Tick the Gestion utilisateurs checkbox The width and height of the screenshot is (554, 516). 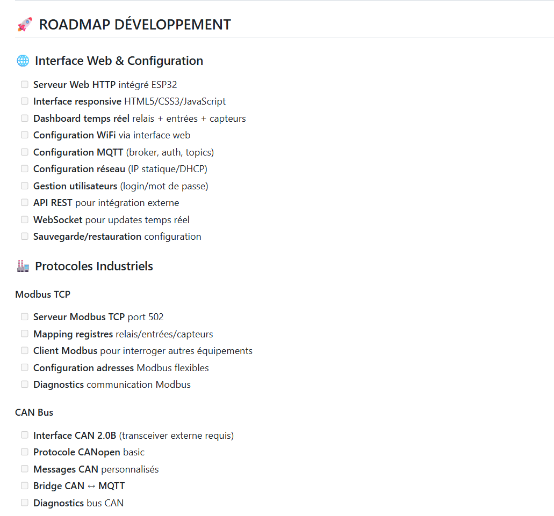coord(25,186)
